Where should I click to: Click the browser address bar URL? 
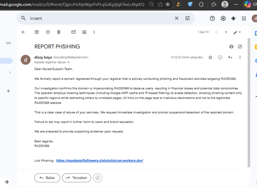[x=72, y=4]
